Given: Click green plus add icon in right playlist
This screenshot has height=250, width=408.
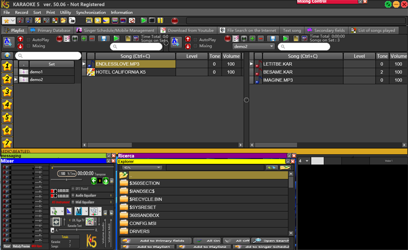Looking at the screenshot, I should click(252, 39).
